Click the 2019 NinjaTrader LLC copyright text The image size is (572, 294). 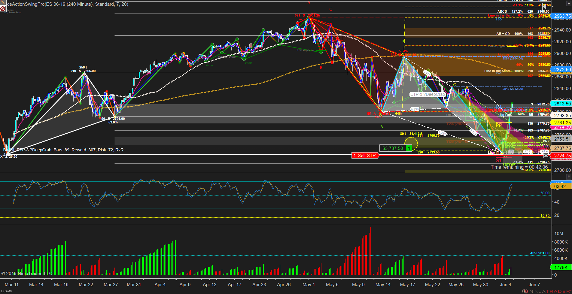[27, 274]
